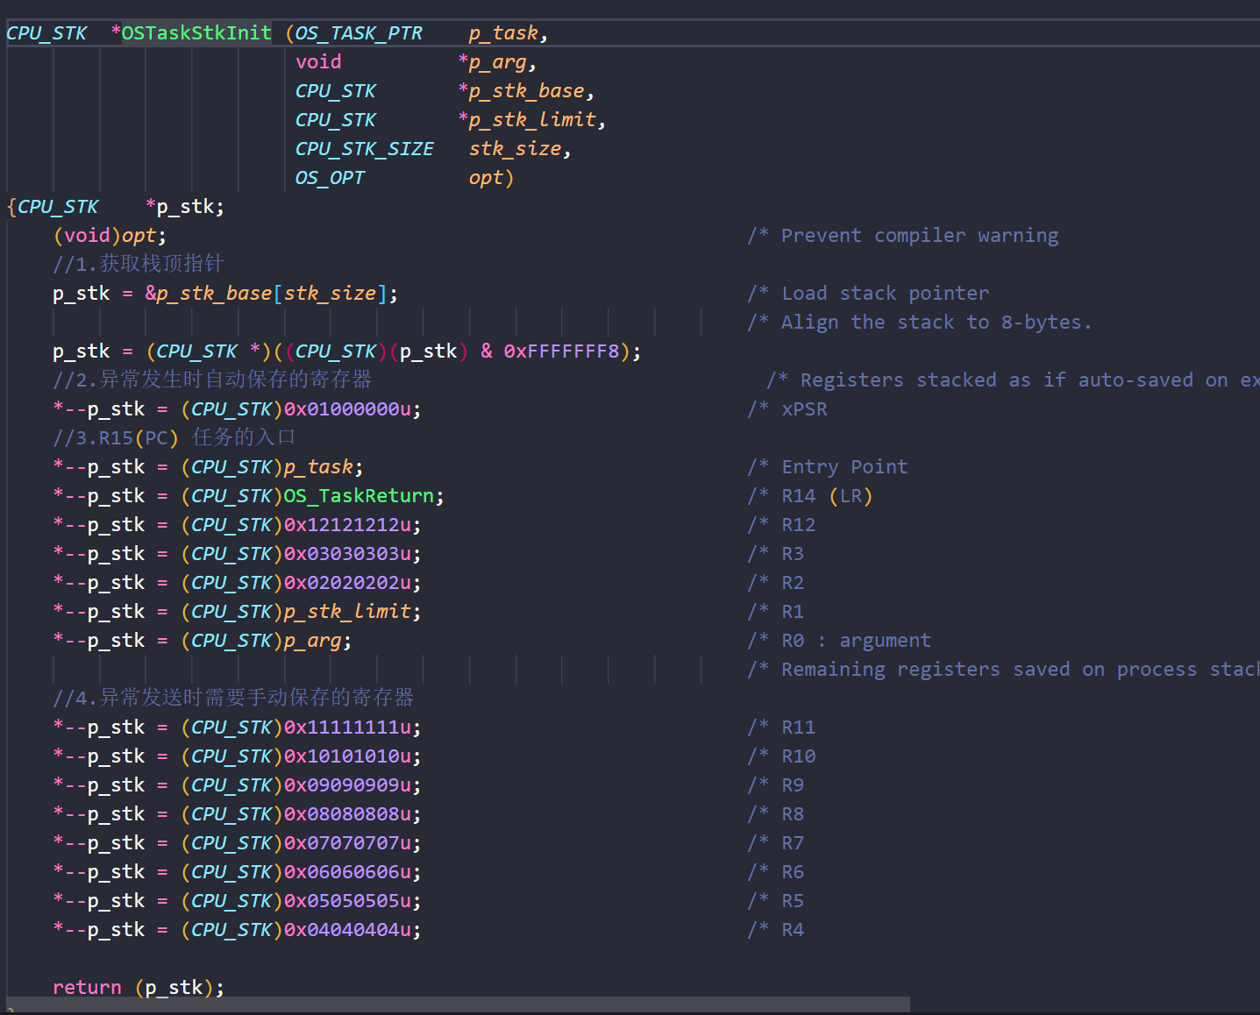Click the 0x01000000u xPSR value
This screenshot has width=1260, height=1015.
(x=347, y=409)
